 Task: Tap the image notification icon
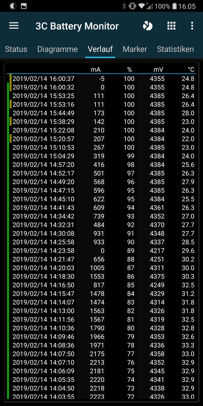click(x=24, y=6)
